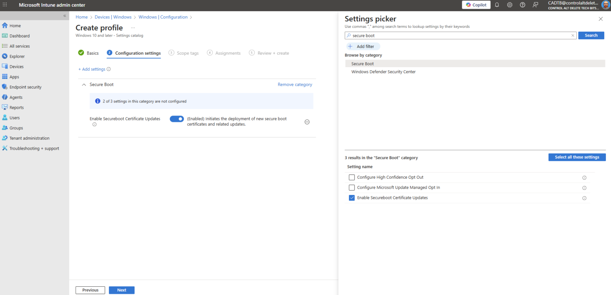This screenshot has width=611, height=295.
Task: Select the Configuration settings step tab
Action: [x=134, y=53]
